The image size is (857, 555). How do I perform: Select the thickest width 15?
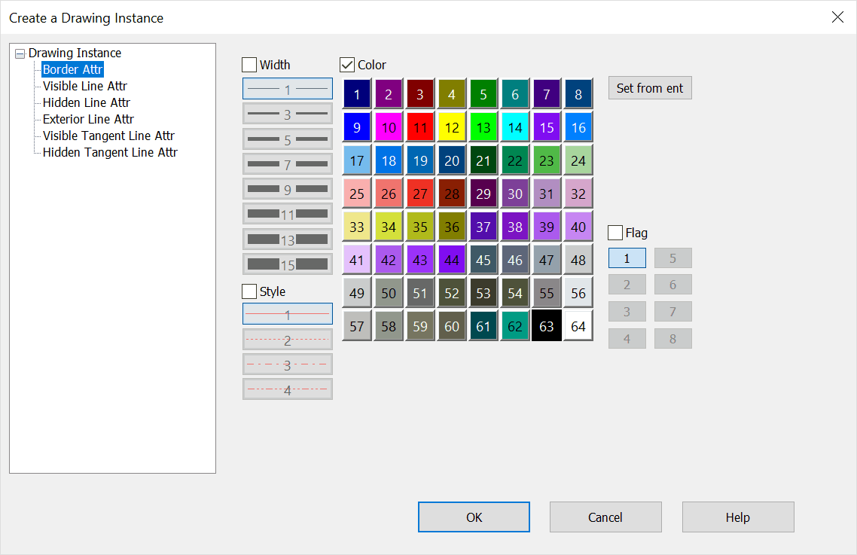click(x=287, y=264)
